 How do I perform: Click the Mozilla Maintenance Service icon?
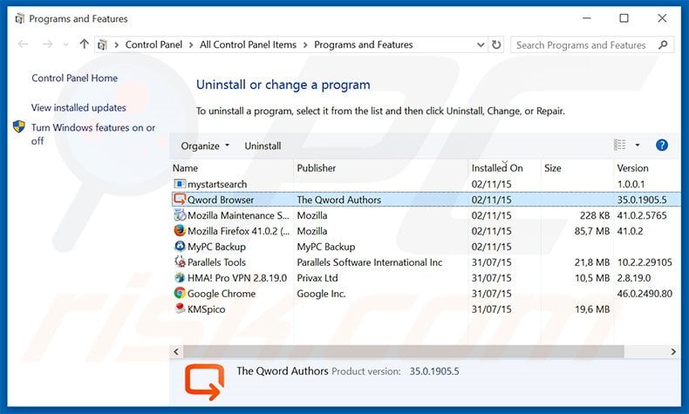(x=180, y=215)
